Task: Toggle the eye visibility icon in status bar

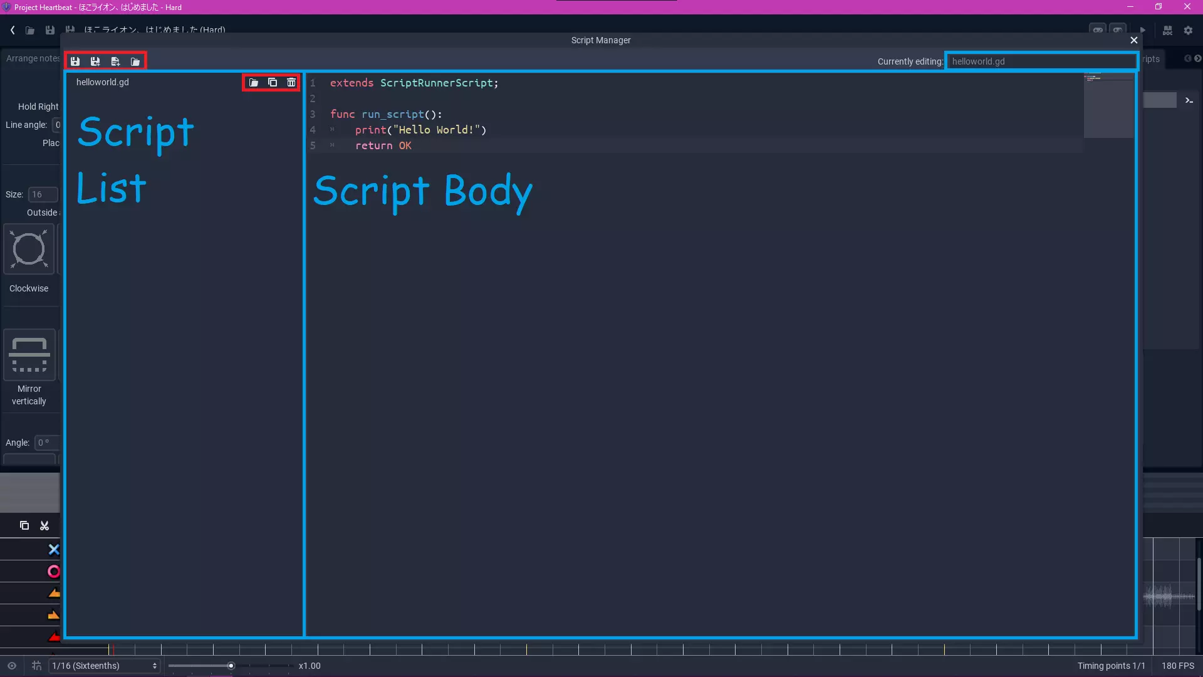Action: (x=12, y=666)
